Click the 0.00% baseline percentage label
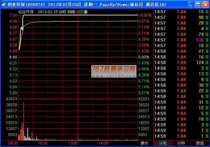 coord(143,57)
